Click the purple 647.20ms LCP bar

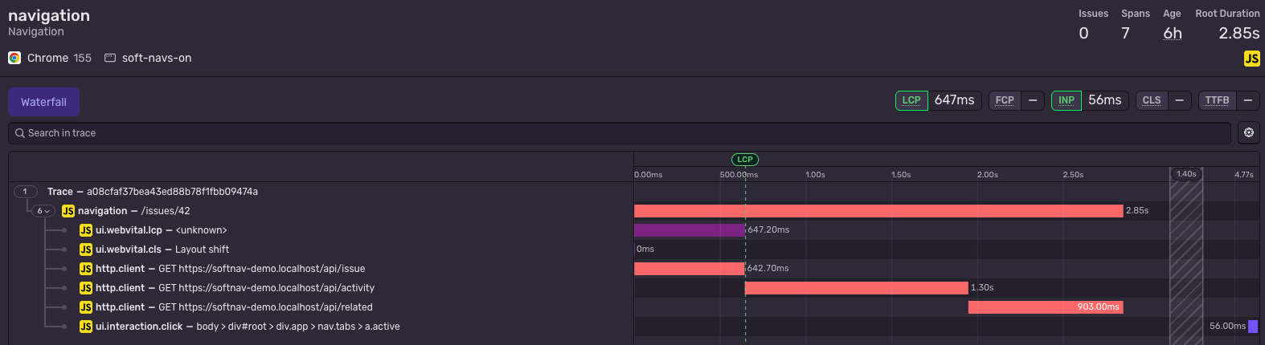690,230
